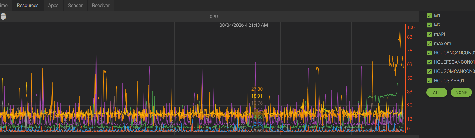Screen dimensions: 475x138
Task: Toggle the HOUCANCANCON01 checkbox
Action: pos(429,53)
